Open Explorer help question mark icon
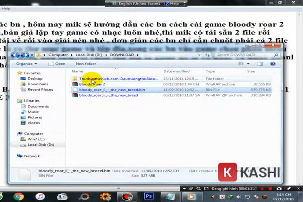303x202 pixels. coord(273,64)
